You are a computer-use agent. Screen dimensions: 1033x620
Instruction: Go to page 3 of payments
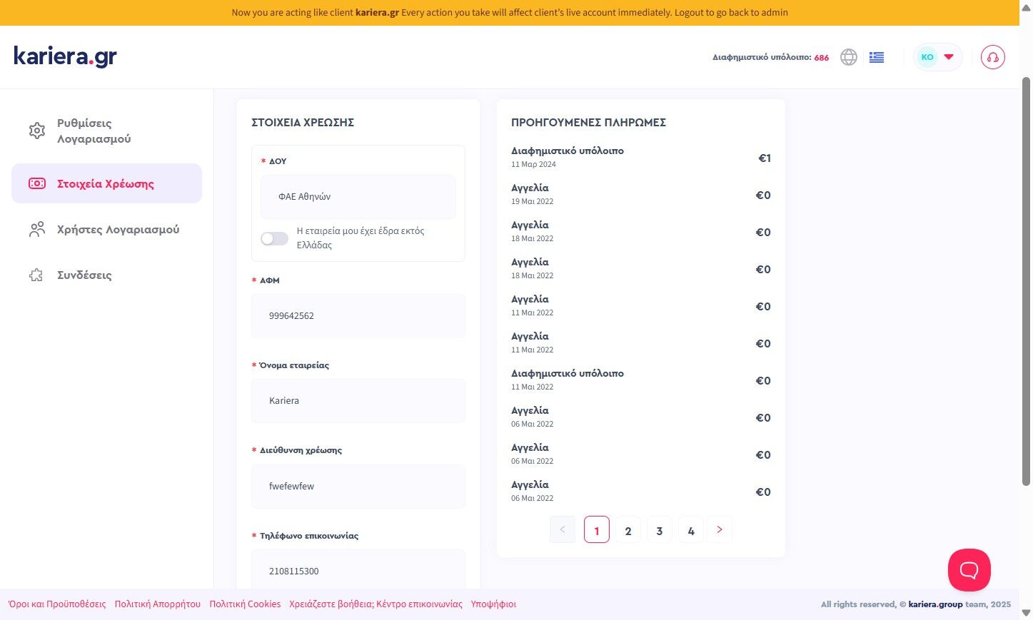pos(659,530)
